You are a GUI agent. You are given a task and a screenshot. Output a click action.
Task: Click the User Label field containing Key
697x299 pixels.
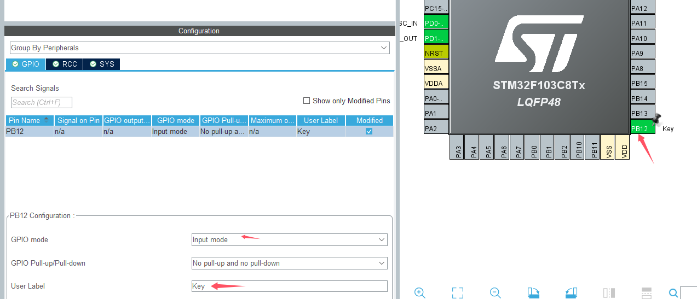[x=289, y=286]
